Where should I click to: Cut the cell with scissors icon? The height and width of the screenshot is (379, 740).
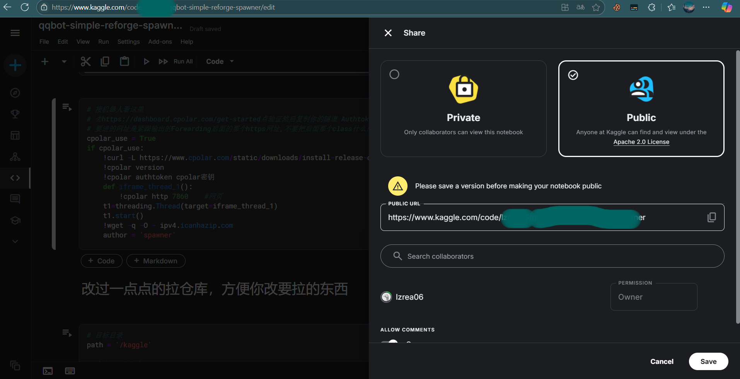point(85,61)
